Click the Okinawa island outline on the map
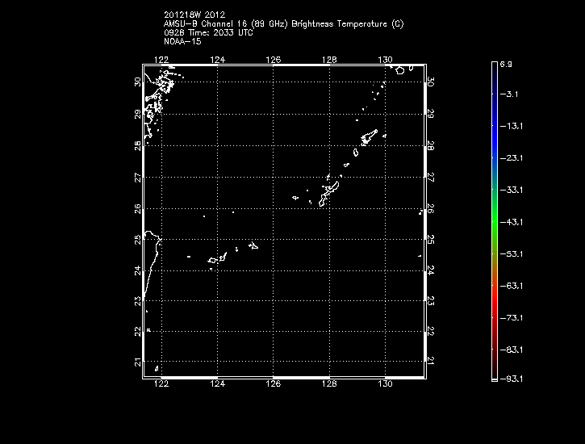Viewport: 585px width, 444px height. [x=330, y=194]
